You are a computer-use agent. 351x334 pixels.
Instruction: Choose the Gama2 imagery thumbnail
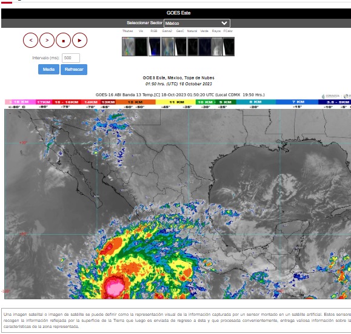point(168,47)
